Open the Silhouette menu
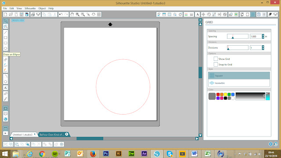Screen dimensions: 281x158 pos(30,8)
